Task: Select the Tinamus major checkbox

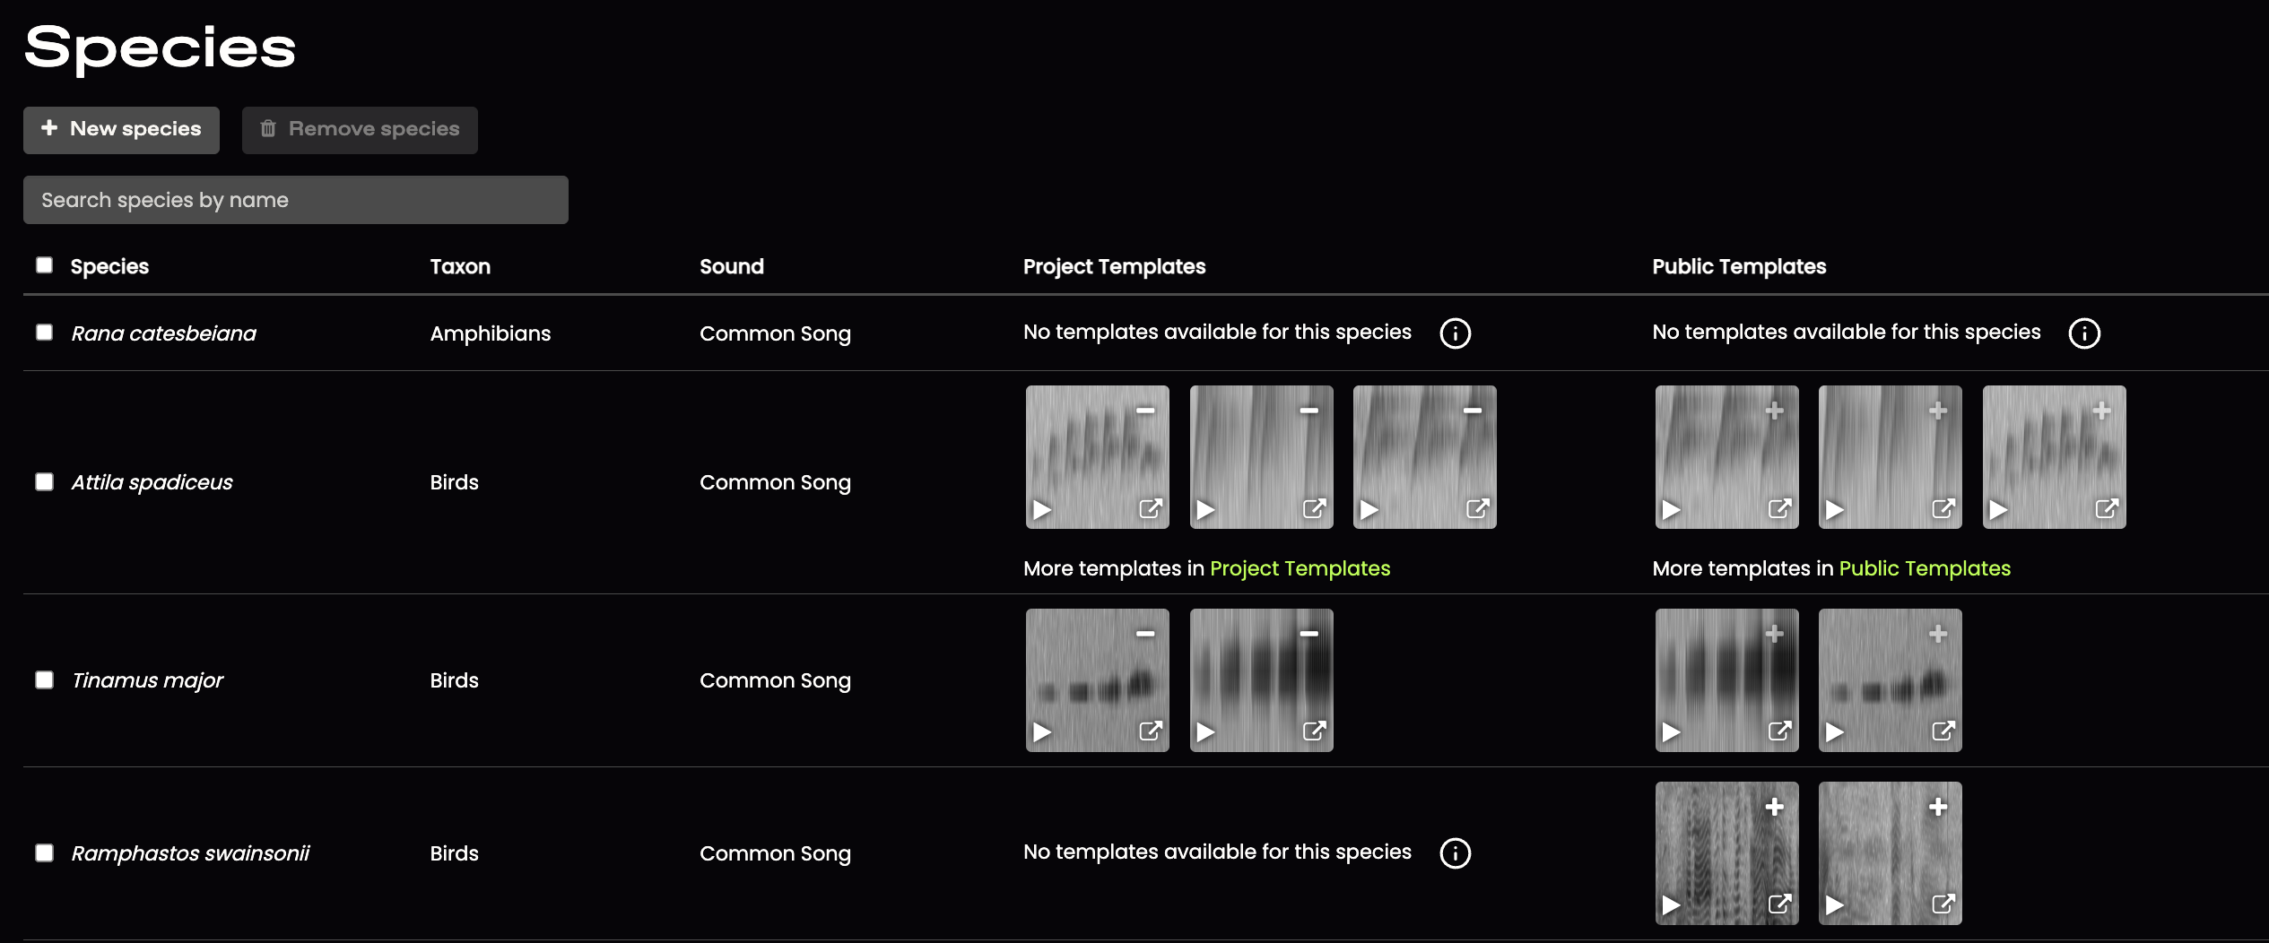Action: click(44, 679)
